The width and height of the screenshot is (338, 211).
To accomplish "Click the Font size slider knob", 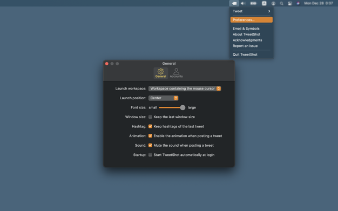I will coord(182,107).
